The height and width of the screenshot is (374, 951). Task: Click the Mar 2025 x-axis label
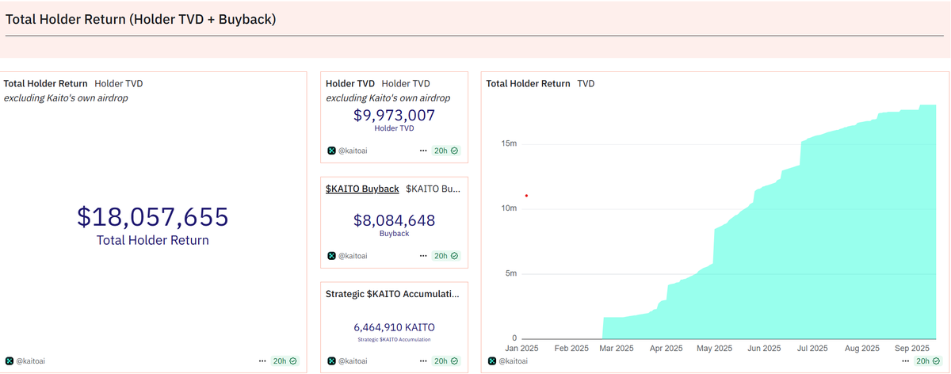[616, 349]
